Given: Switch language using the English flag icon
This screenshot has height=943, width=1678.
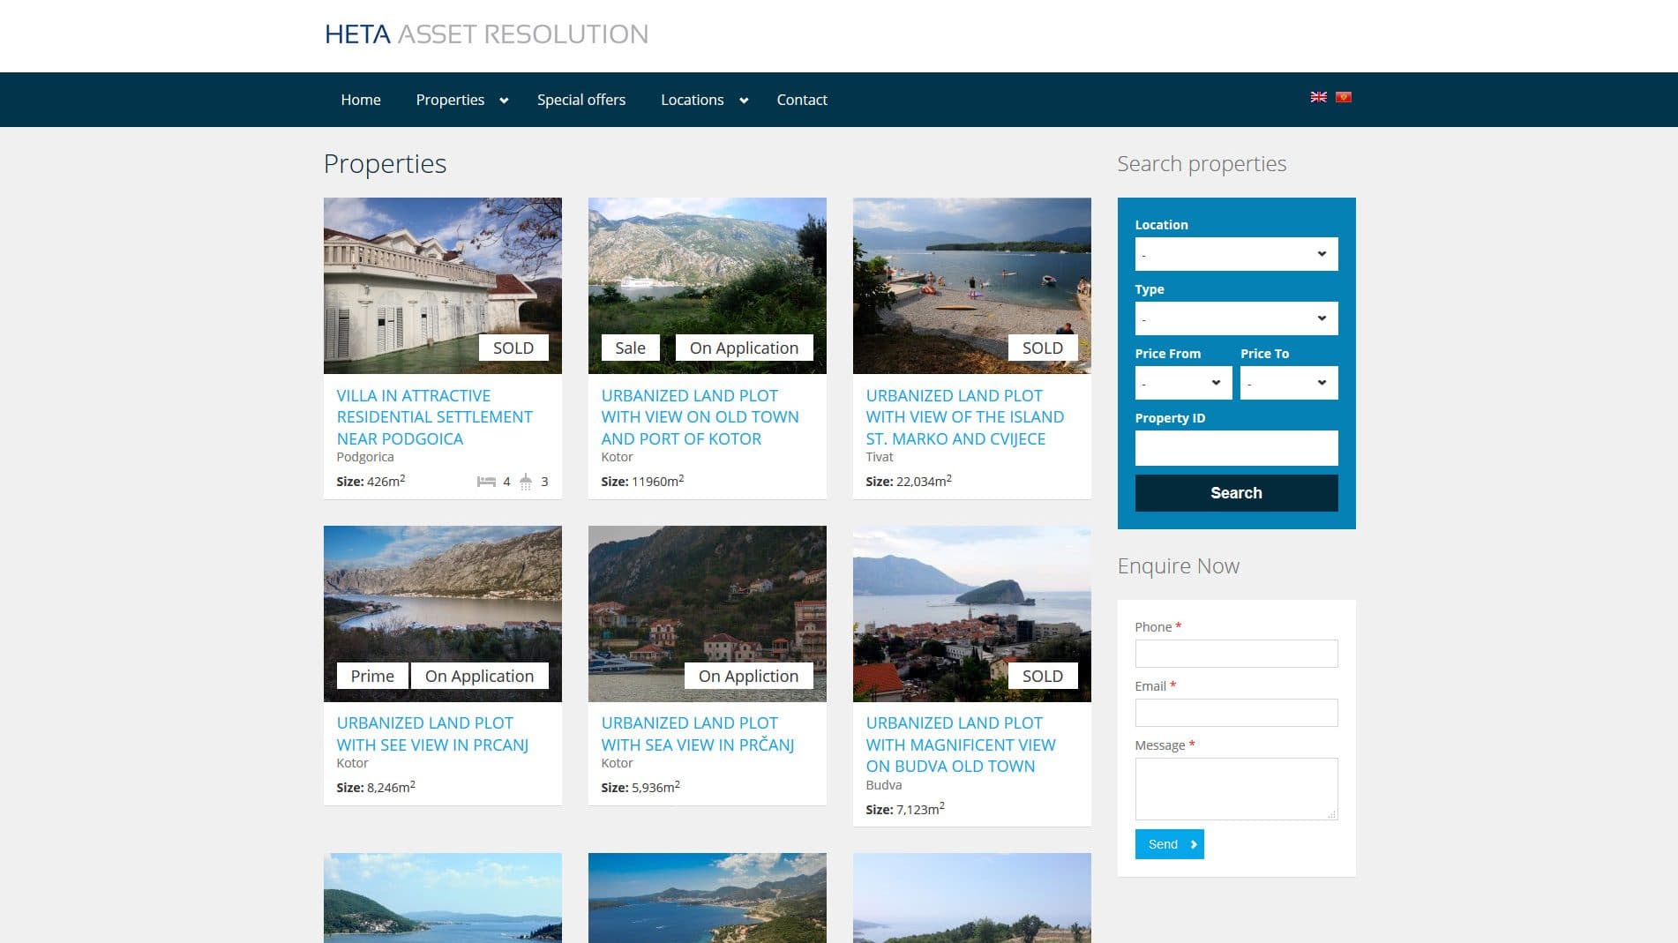Looking at the screenshot, I should click(x=1318, y=97).
